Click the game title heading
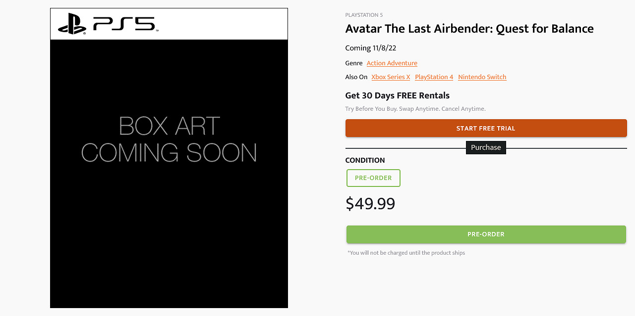 point(469,29)
